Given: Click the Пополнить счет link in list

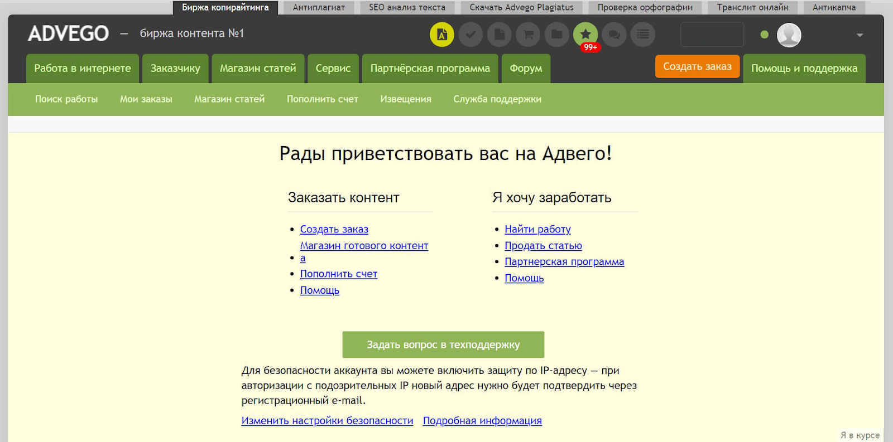Looking at the screenshot, I should point(339,274).
